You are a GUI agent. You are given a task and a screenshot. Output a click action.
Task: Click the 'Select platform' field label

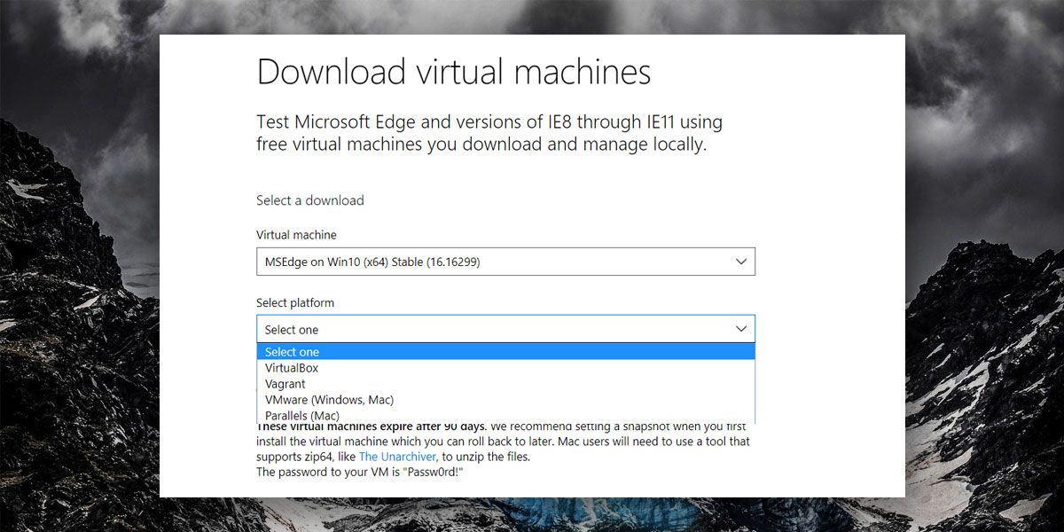[295, 302]
